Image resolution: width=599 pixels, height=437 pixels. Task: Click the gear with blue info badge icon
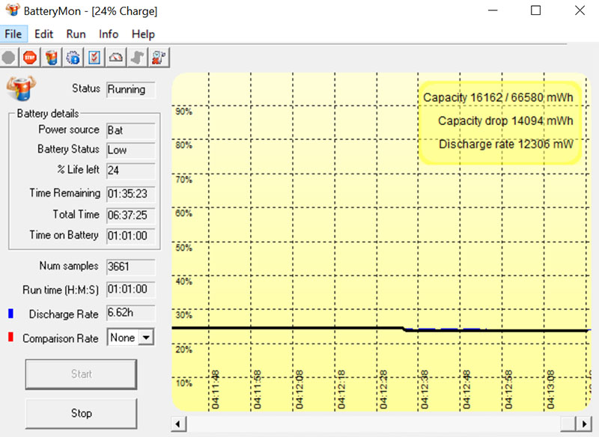click(x=73, y=58)
